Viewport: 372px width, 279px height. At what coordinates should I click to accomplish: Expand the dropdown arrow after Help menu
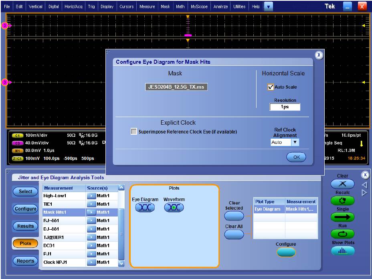[268, 6]
